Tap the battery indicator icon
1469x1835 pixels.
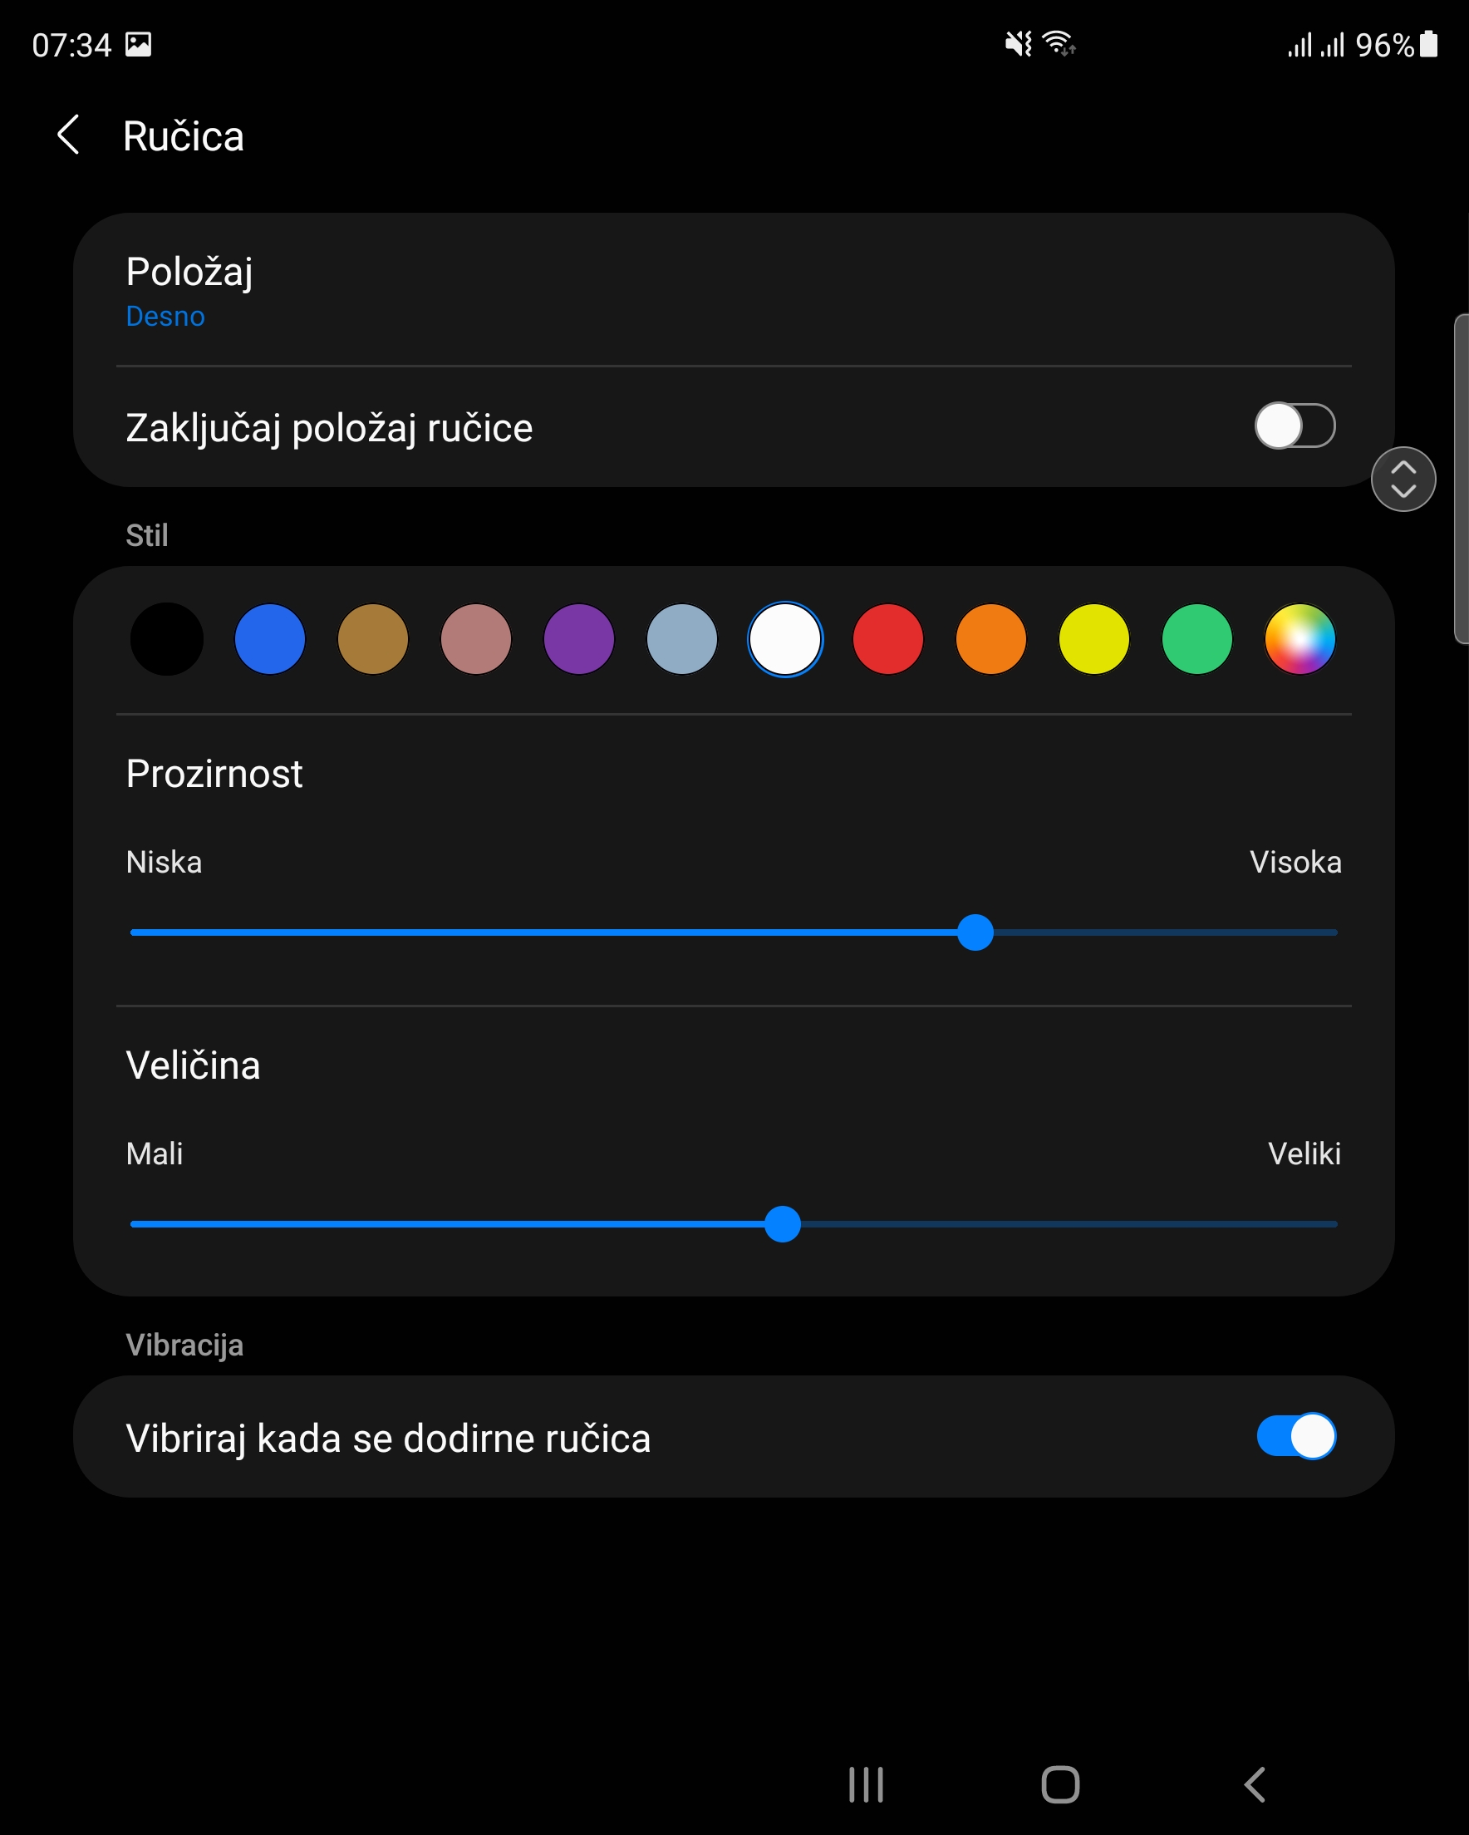coord(1429,44)
